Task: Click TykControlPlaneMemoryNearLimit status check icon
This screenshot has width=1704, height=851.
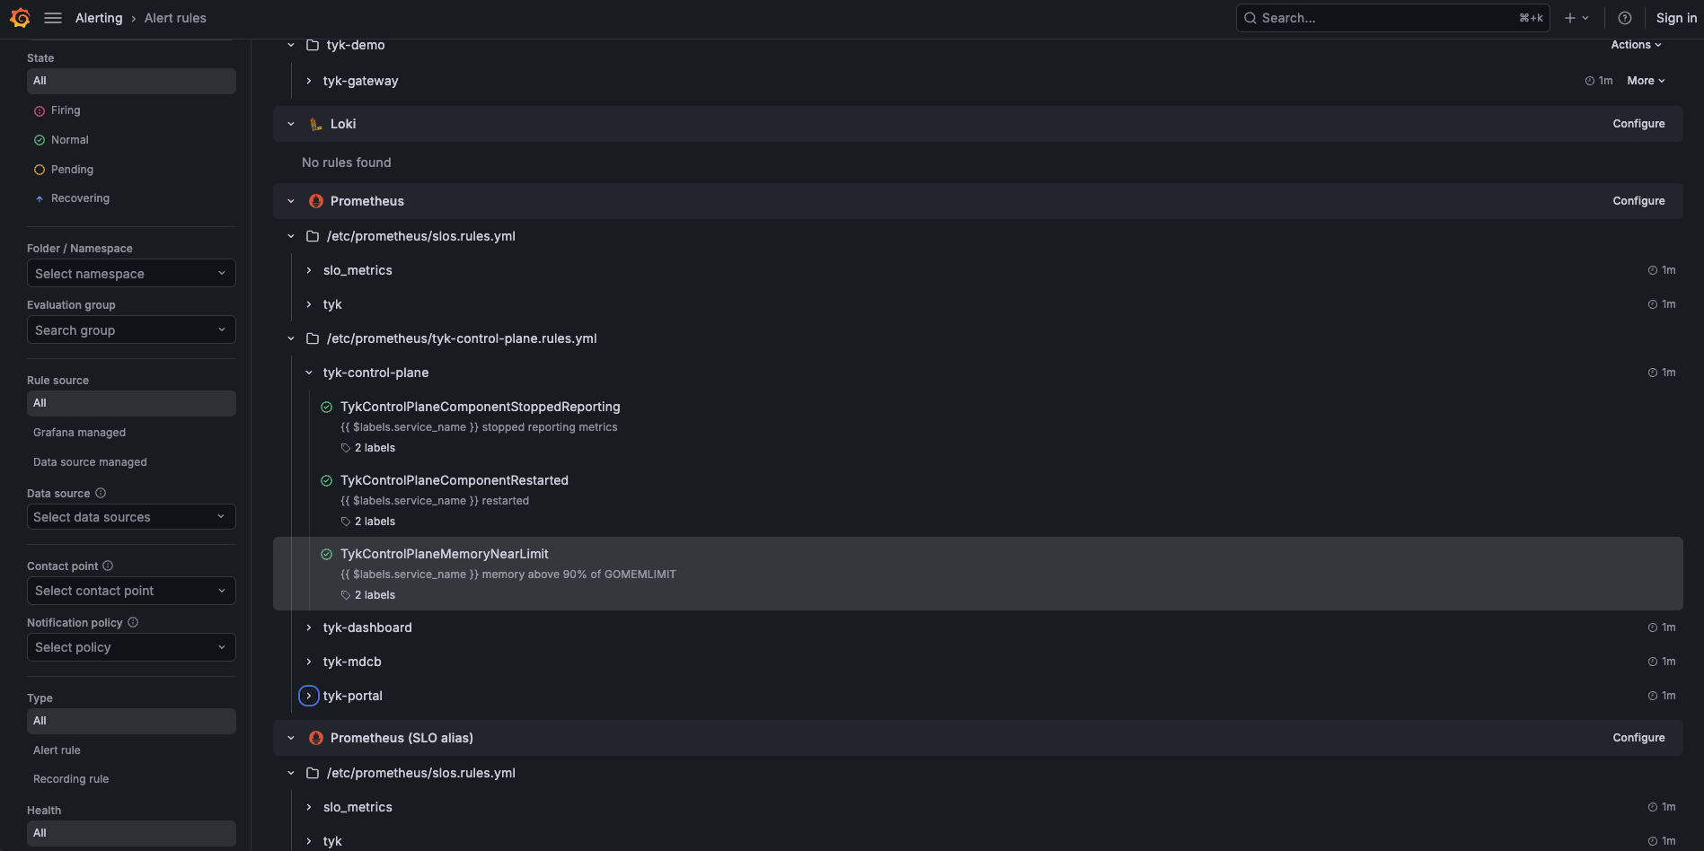Action: tap(327, 554)
